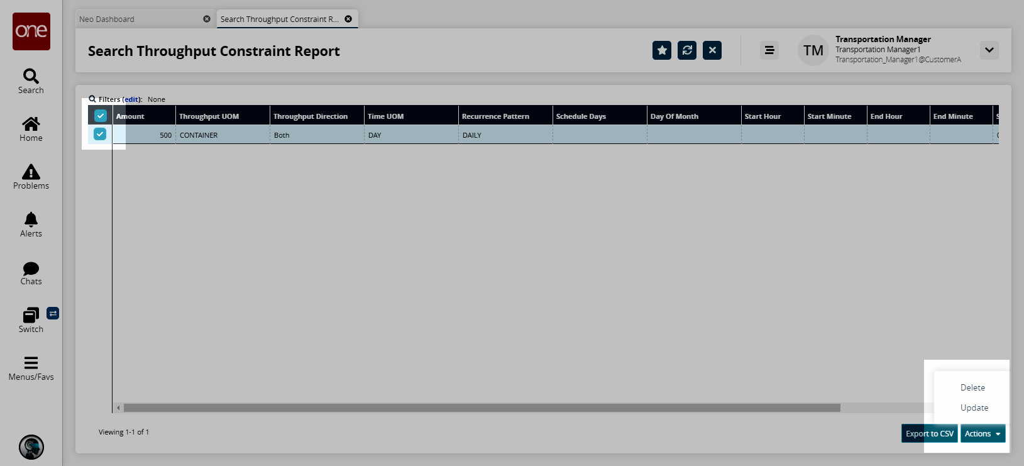Click the filters edit link
The image size is (1024, 466).
click(x=131, y=99)
